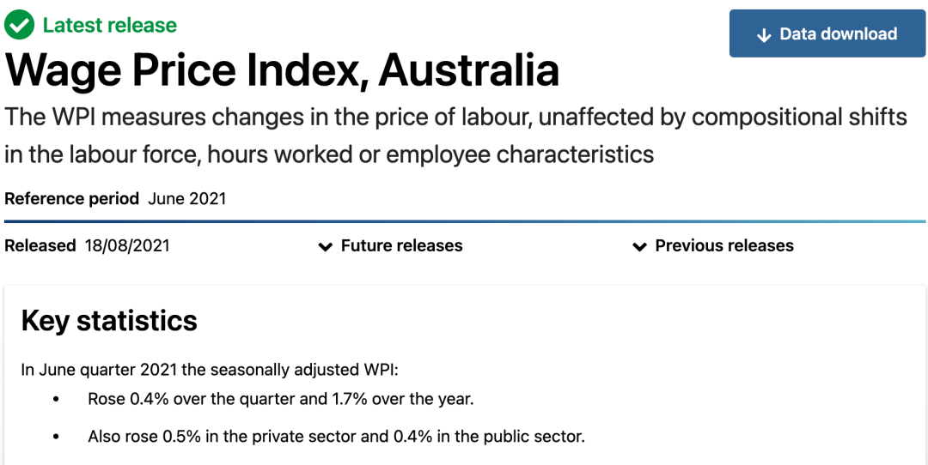Screen dimensions: 928x465
Task: Click the chevron beside Future releases
Action: (326, 247)
